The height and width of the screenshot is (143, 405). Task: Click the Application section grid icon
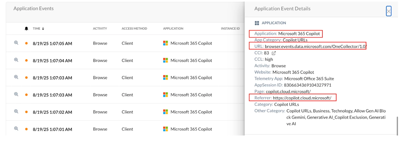(257, 23)
